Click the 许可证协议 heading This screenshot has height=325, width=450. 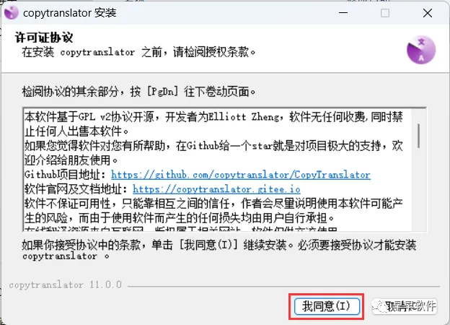click(x=44, y=38)
